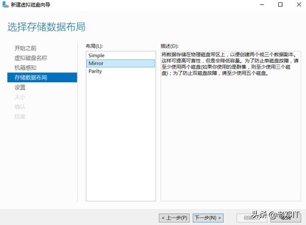The width and height of the screenshot is (306, 225).
Task: Click the wizard icon in the title bar
Action: (x=5, y=4)
